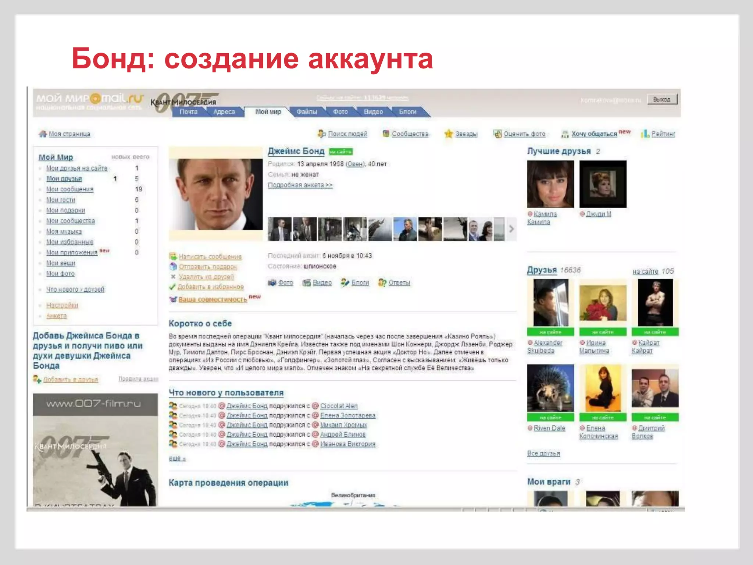Screen dimensions: 753x565
Task: Click the Выход button
Action: (662, 99)
